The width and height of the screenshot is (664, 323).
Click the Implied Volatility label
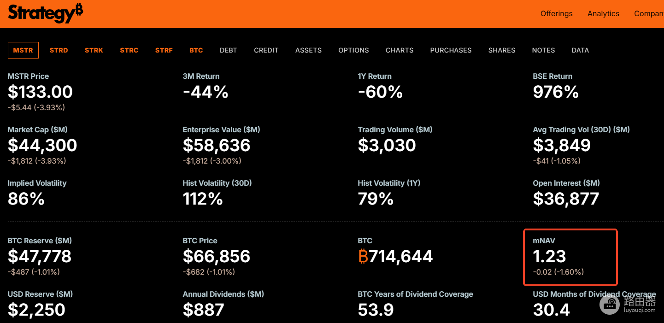point(37,183)
